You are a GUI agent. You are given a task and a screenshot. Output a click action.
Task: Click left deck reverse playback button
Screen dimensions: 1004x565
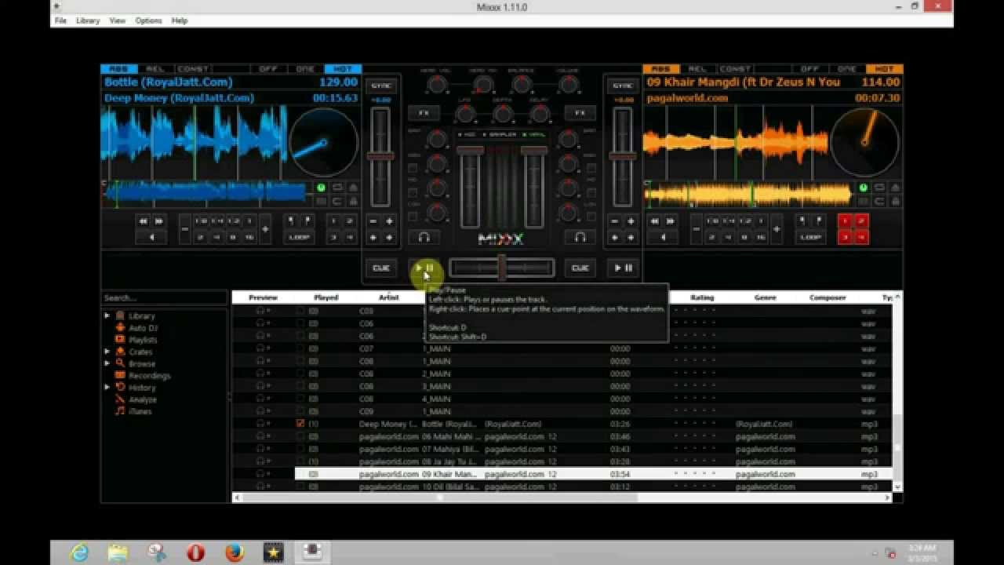coord(151,237)
